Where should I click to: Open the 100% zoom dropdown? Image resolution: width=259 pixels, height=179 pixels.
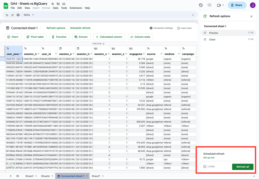point(28,15)
